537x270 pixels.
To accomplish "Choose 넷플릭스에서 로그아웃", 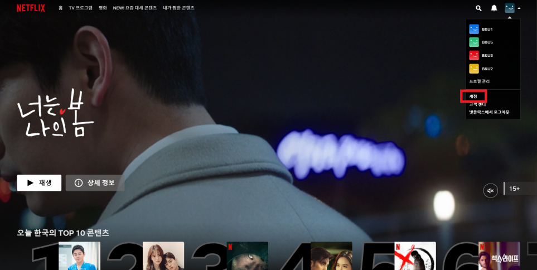I will [489, 112].
